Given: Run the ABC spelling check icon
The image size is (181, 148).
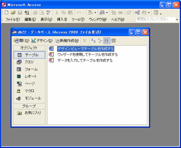Looking at the screenshot, I should [49, 12].
